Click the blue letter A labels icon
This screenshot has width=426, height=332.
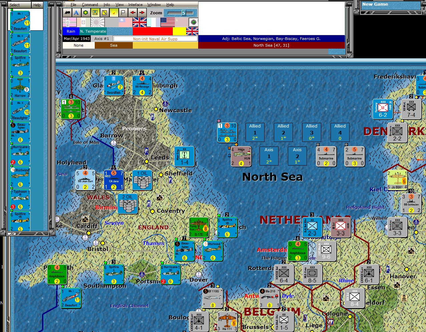point(75,12)
